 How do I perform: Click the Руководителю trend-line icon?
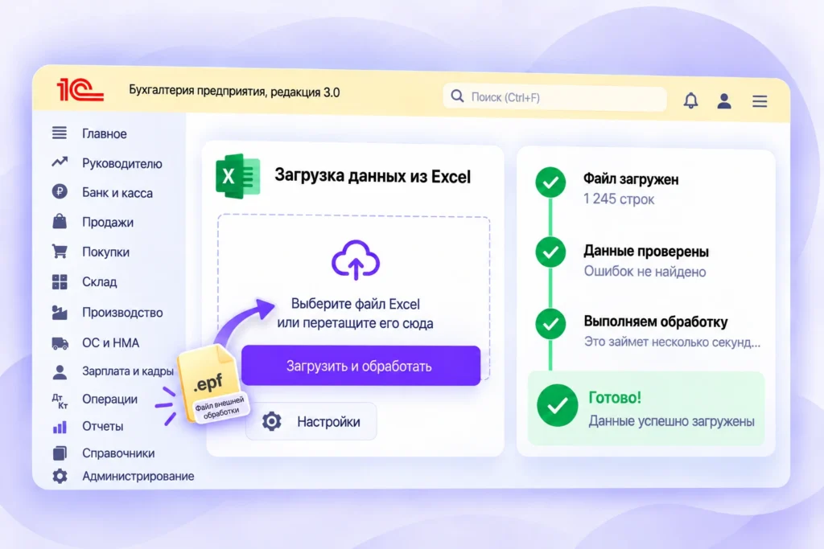[x=60, y=162]
